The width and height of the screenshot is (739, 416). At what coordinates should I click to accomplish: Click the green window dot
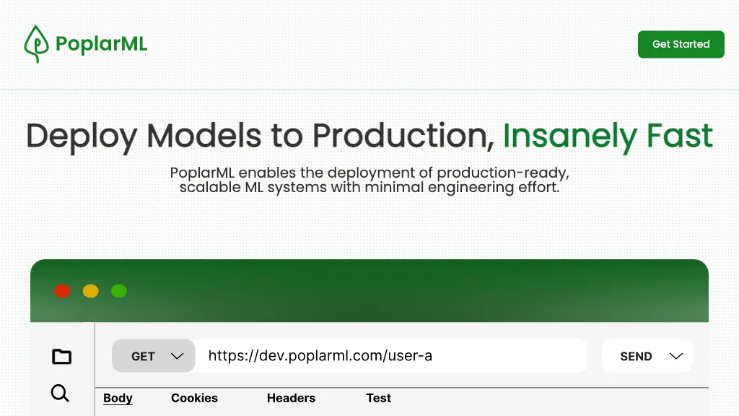[119, 291]
